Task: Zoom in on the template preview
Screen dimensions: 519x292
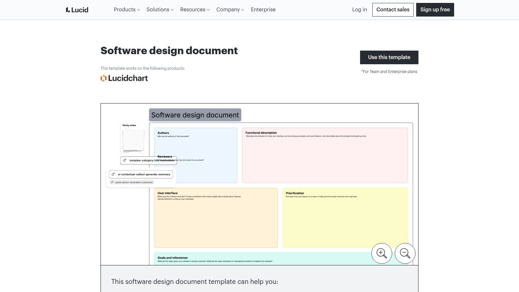Action: (381, 253)
